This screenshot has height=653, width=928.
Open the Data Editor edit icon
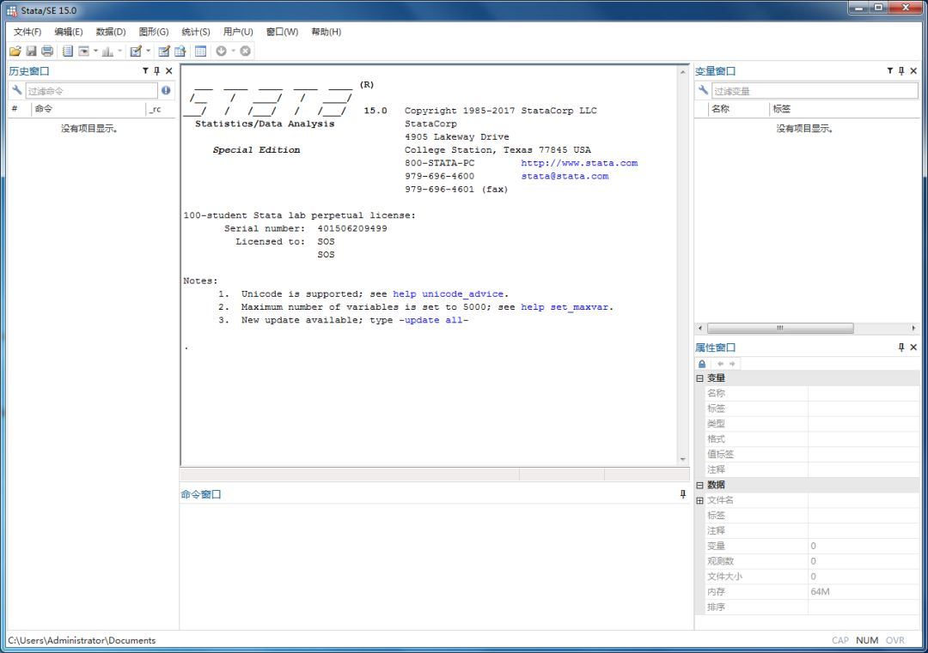tap(164, 51)
